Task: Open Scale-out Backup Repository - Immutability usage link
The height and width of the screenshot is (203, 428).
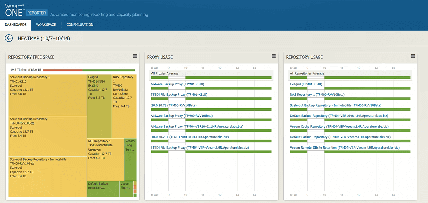Action: click(336, 105)
